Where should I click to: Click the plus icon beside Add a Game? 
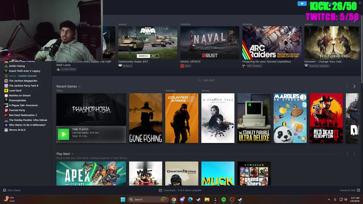pos(5,190)
